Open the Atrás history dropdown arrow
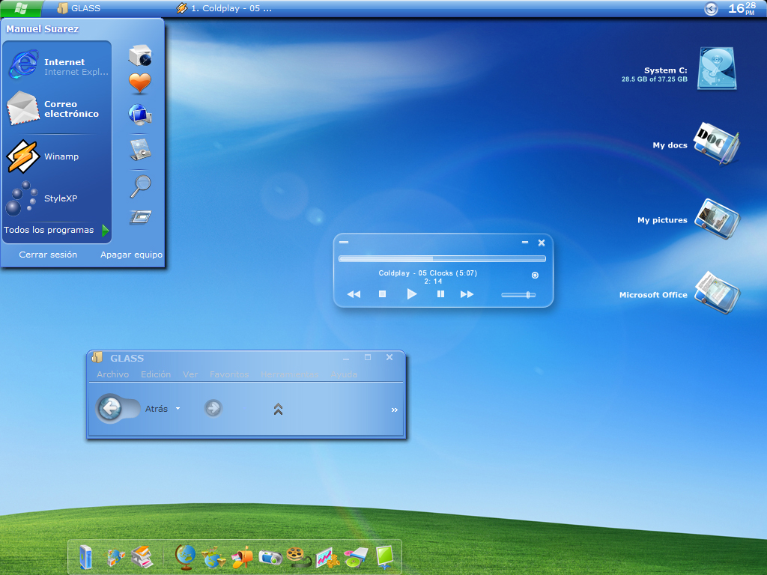Screen dimensions: 767x575 178,408
